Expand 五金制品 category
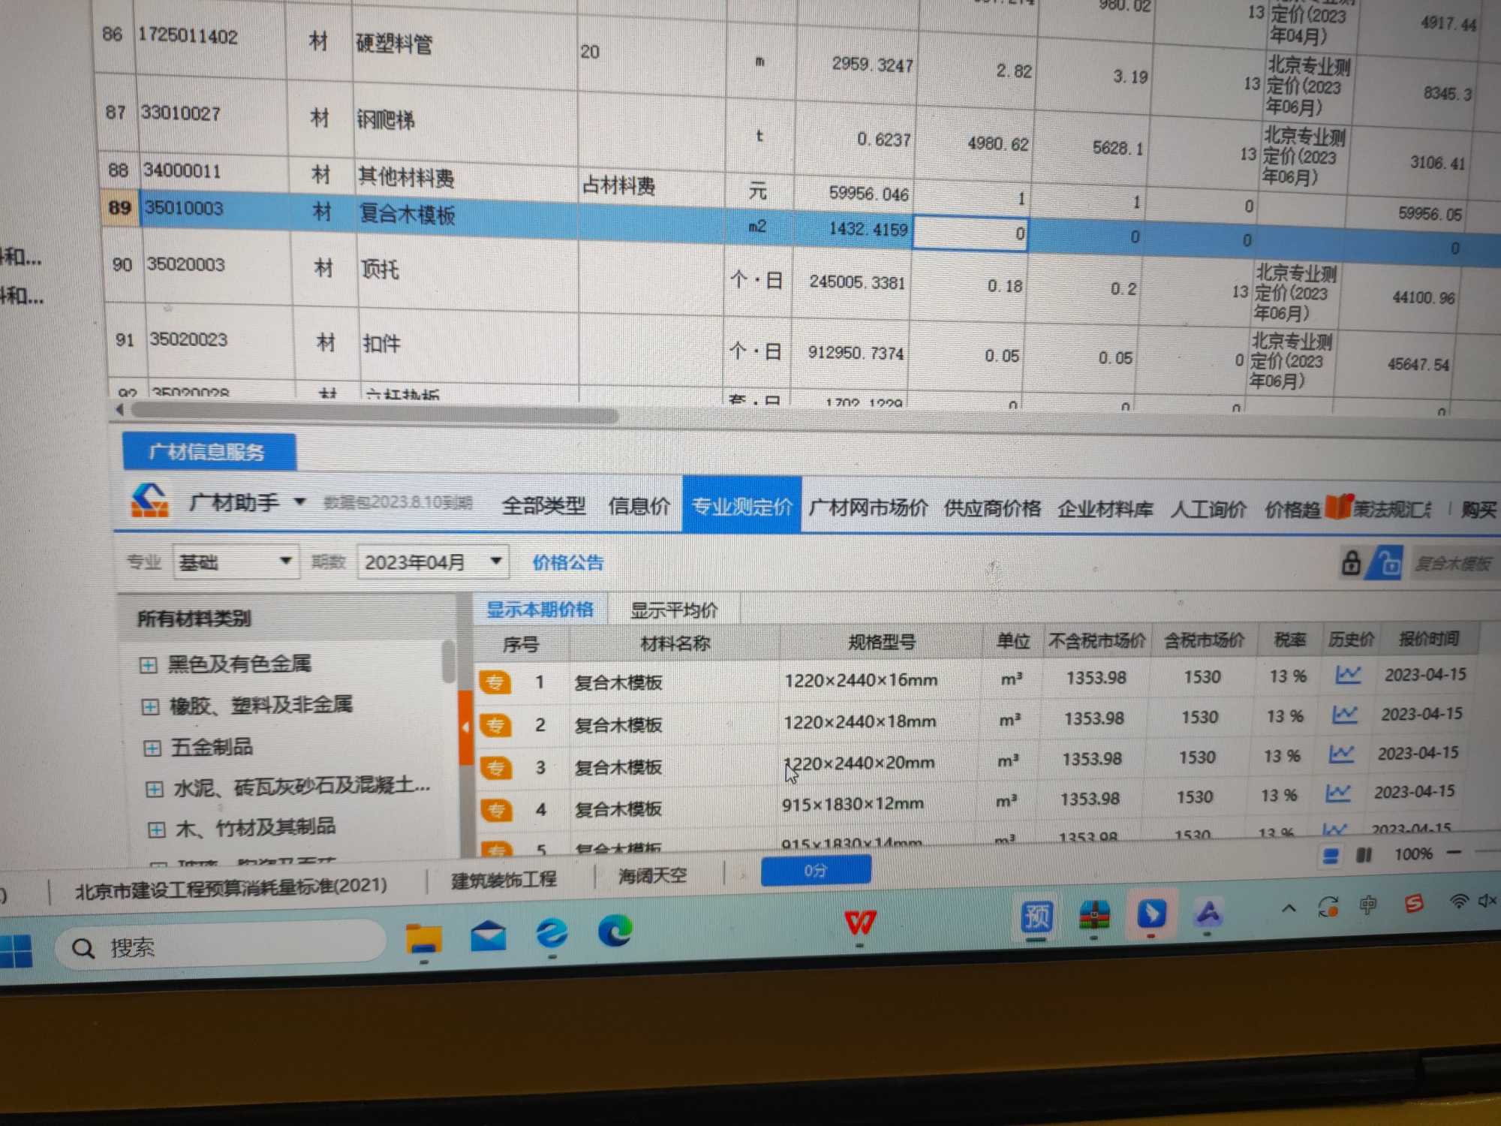 [x=152, y=748]
